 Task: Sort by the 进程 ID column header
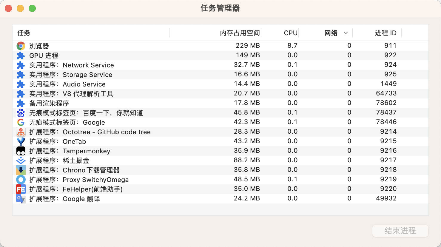coord(377,33)
